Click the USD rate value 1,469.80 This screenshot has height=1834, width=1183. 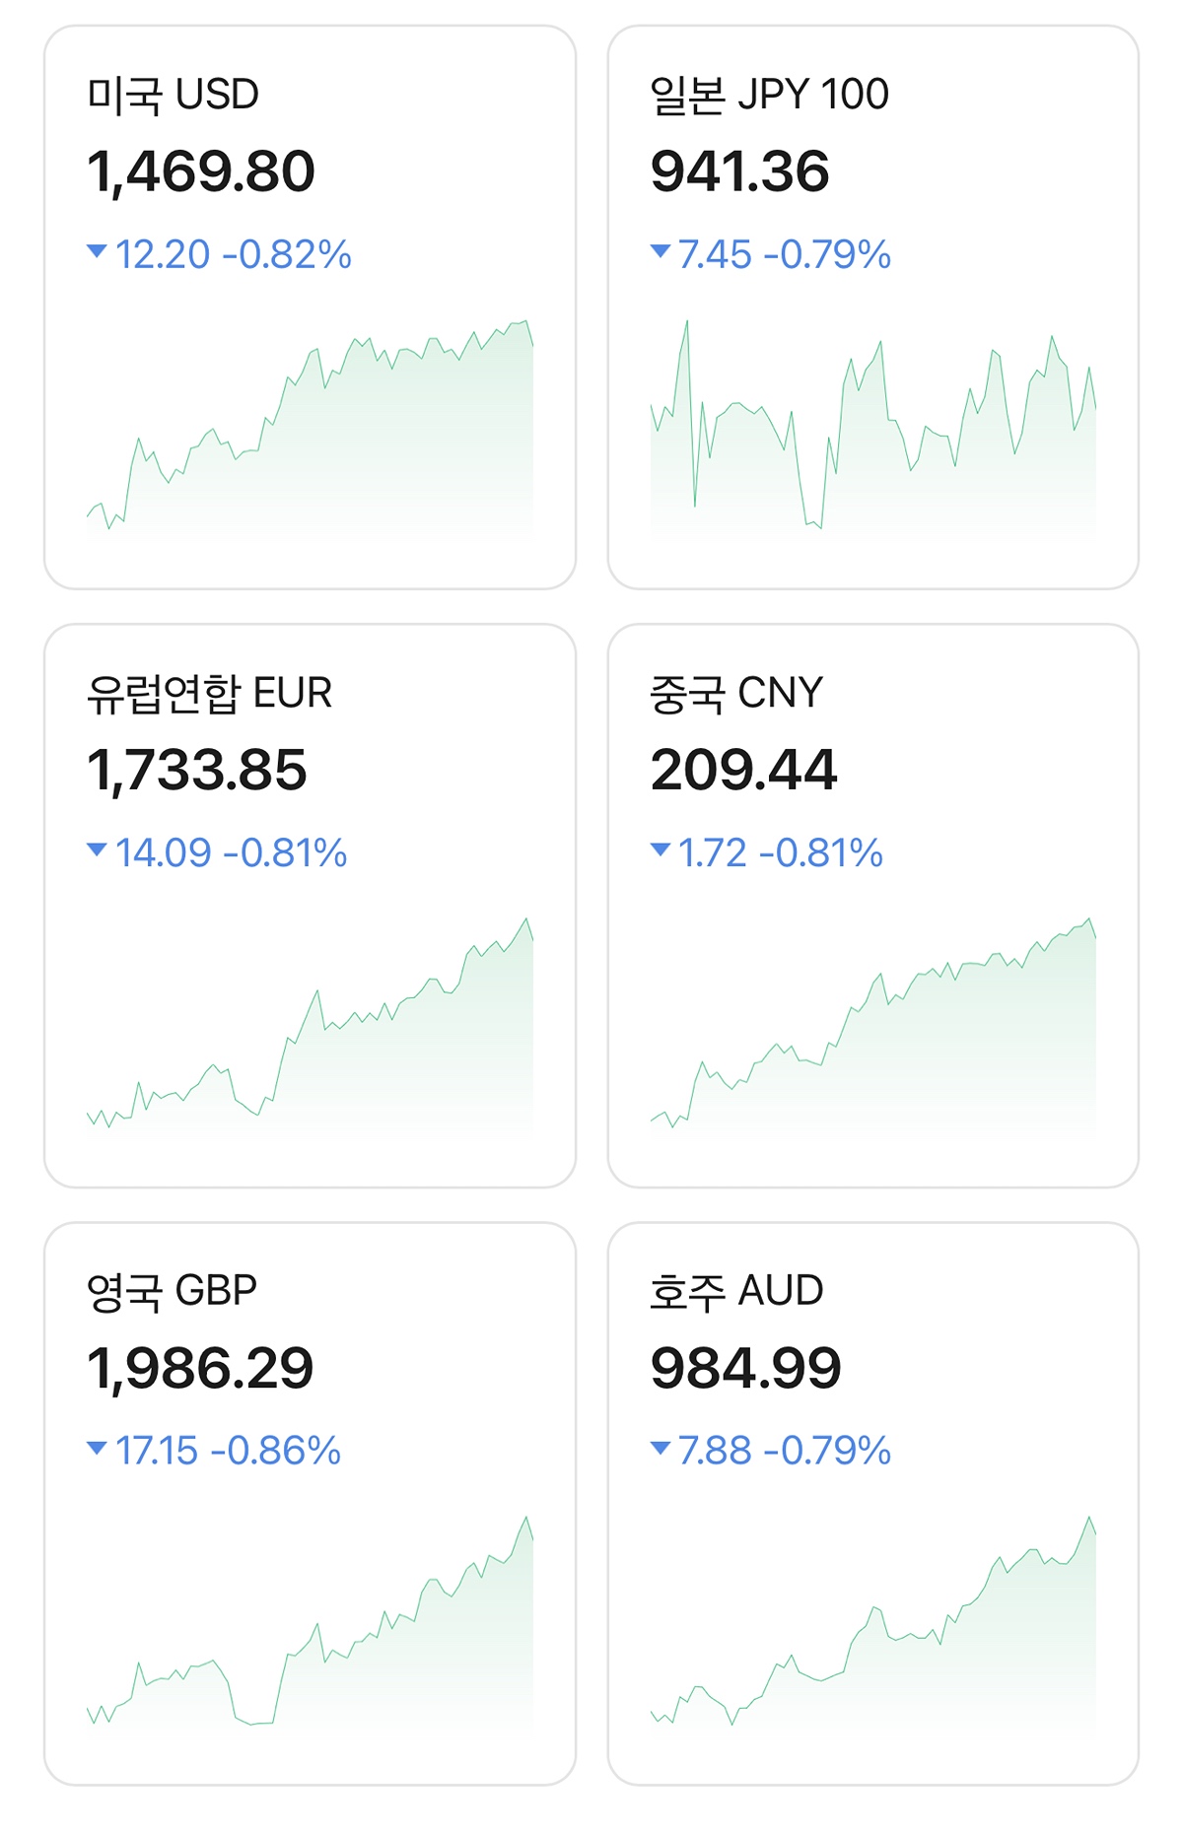pyautogui.click(x=201, y=171)
